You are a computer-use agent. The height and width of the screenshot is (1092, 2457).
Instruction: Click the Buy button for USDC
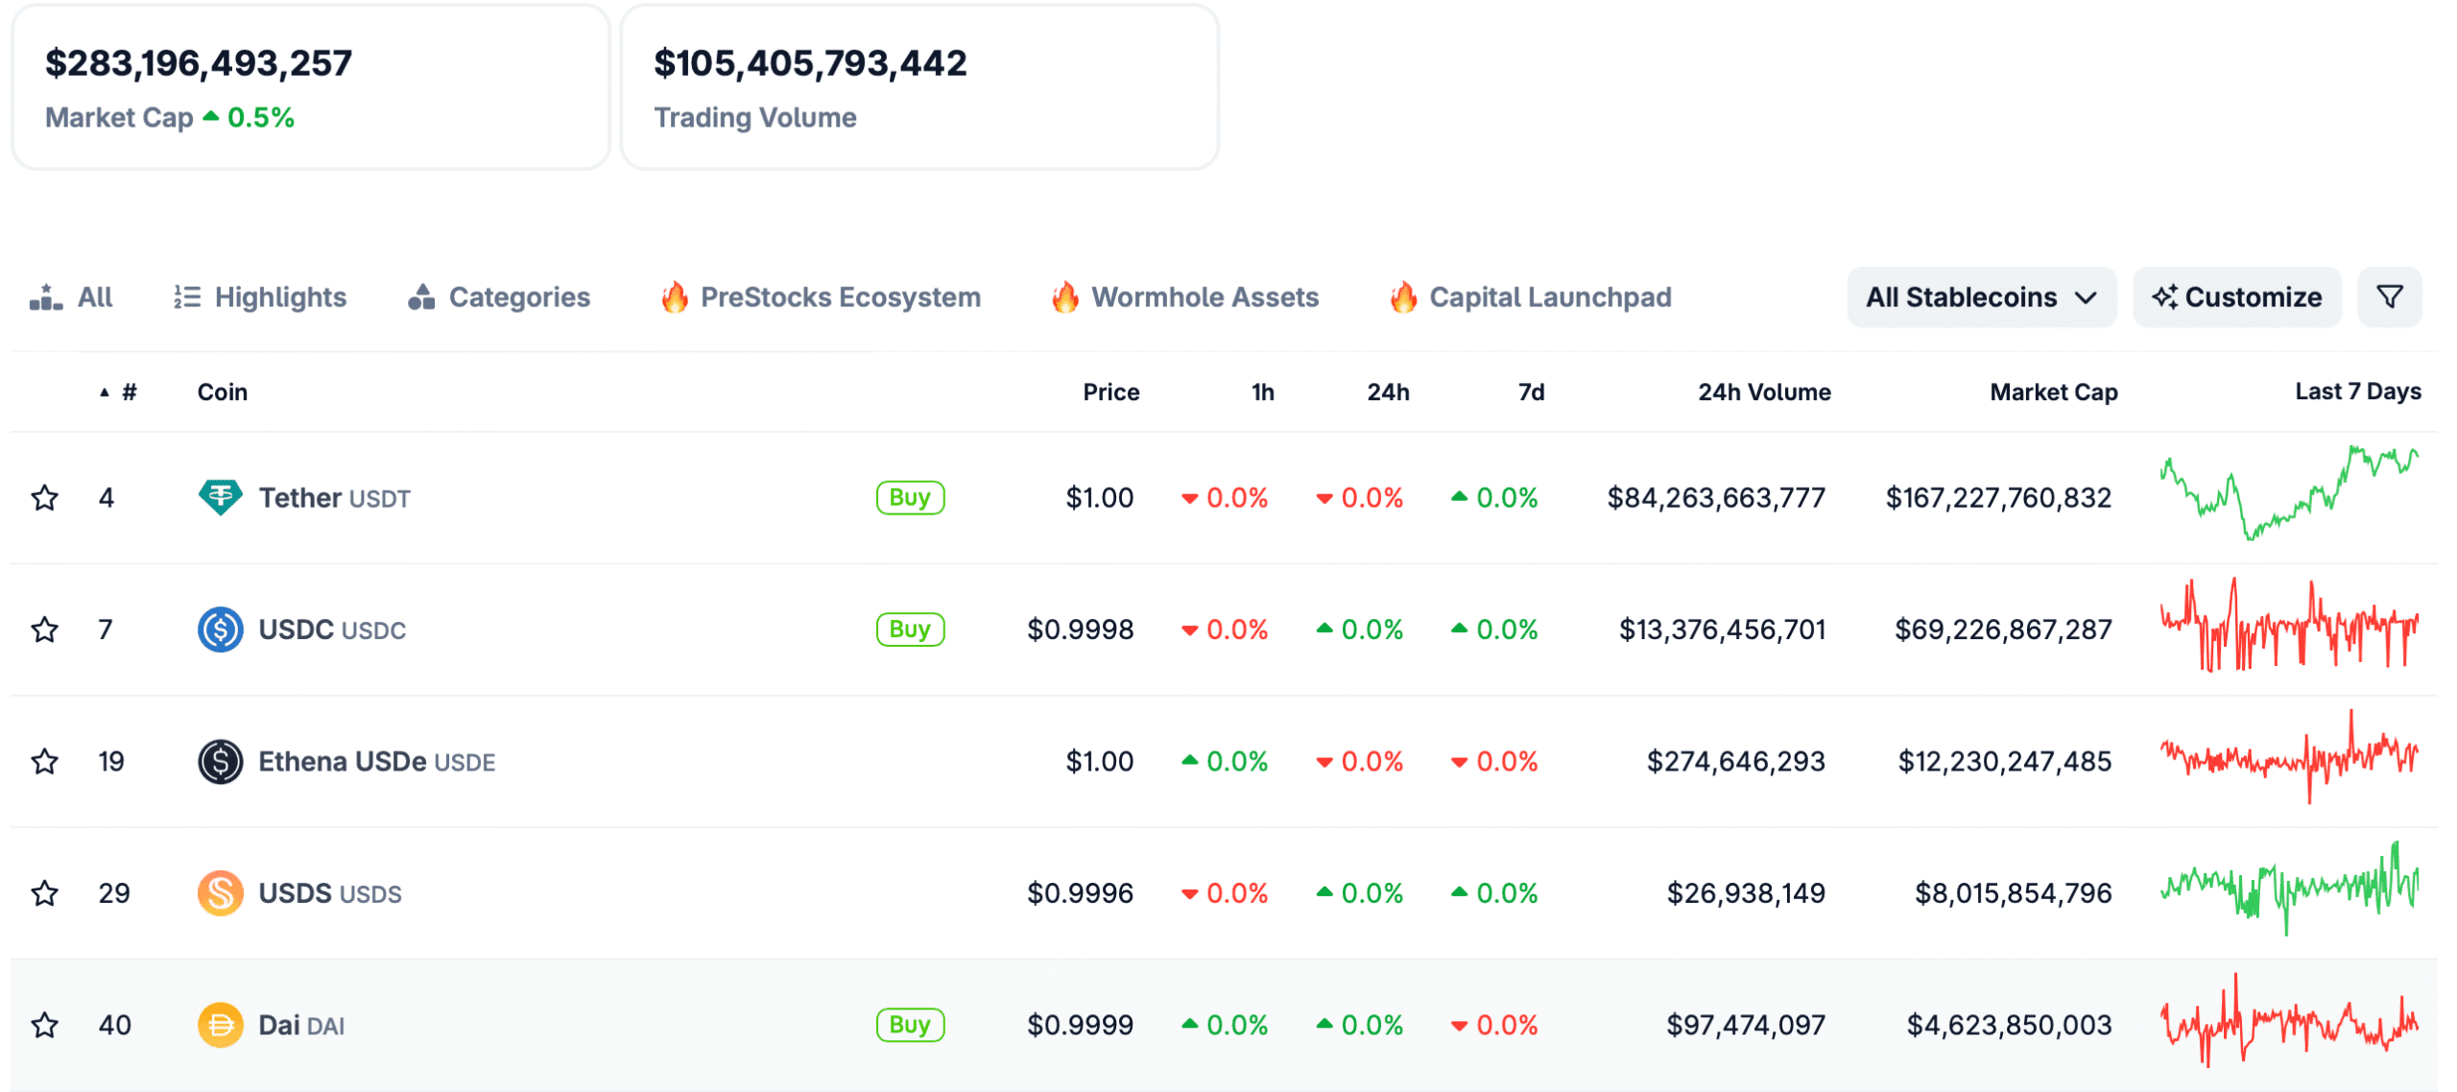[x=909, y=629]
